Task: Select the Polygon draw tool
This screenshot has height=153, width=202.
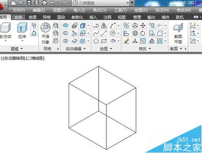Action: point(96,41)
